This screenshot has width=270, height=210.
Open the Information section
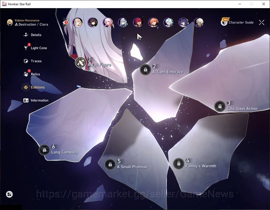tap(36, 100)
